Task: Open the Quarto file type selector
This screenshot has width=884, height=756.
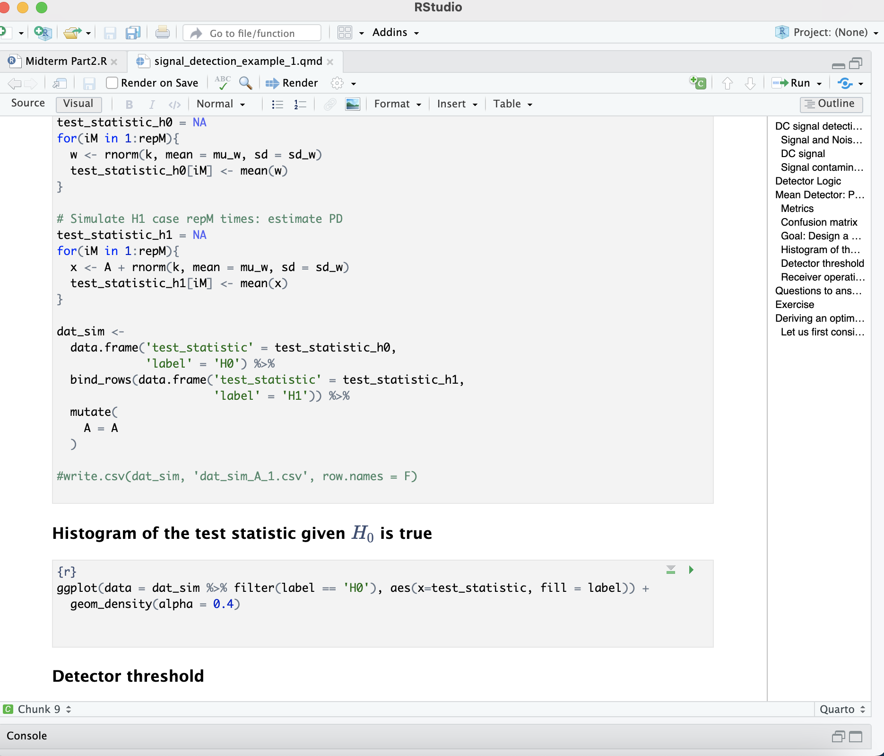Action: point(842,709)
